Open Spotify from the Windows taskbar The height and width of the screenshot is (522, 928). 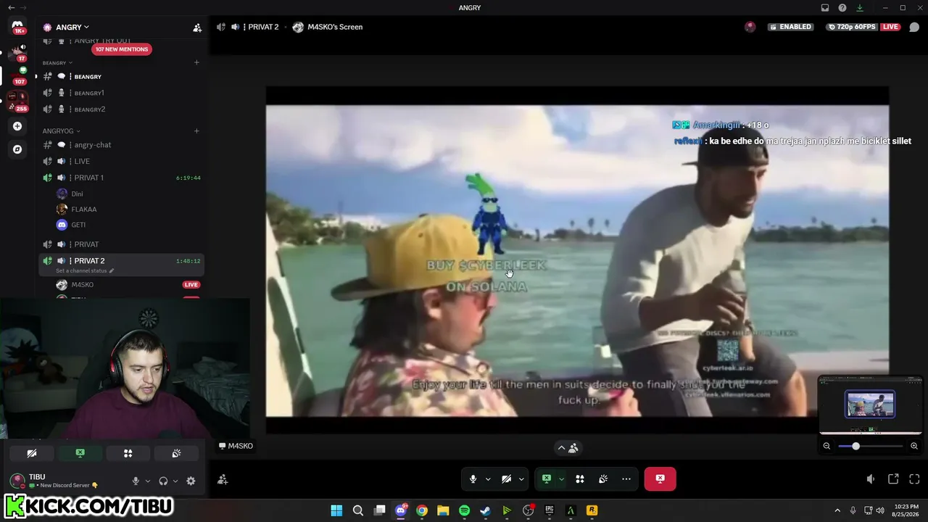point(465,510)
